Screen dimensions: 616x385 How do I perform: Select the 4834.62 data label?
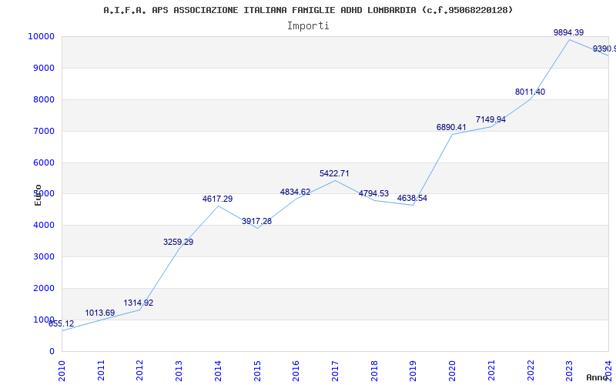point(295,192)
